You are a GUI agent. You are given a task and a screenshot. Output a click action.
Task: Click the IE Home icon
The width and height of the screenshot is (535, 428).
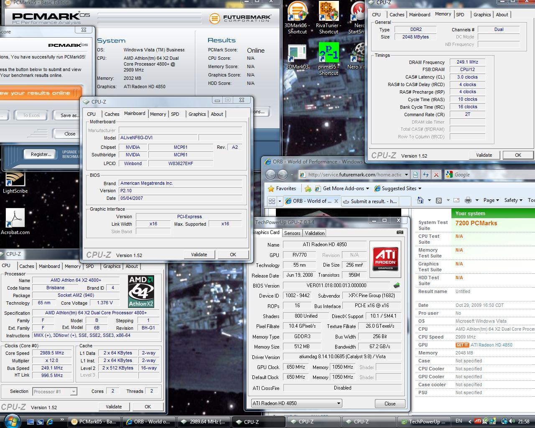(x=421, y=200)
